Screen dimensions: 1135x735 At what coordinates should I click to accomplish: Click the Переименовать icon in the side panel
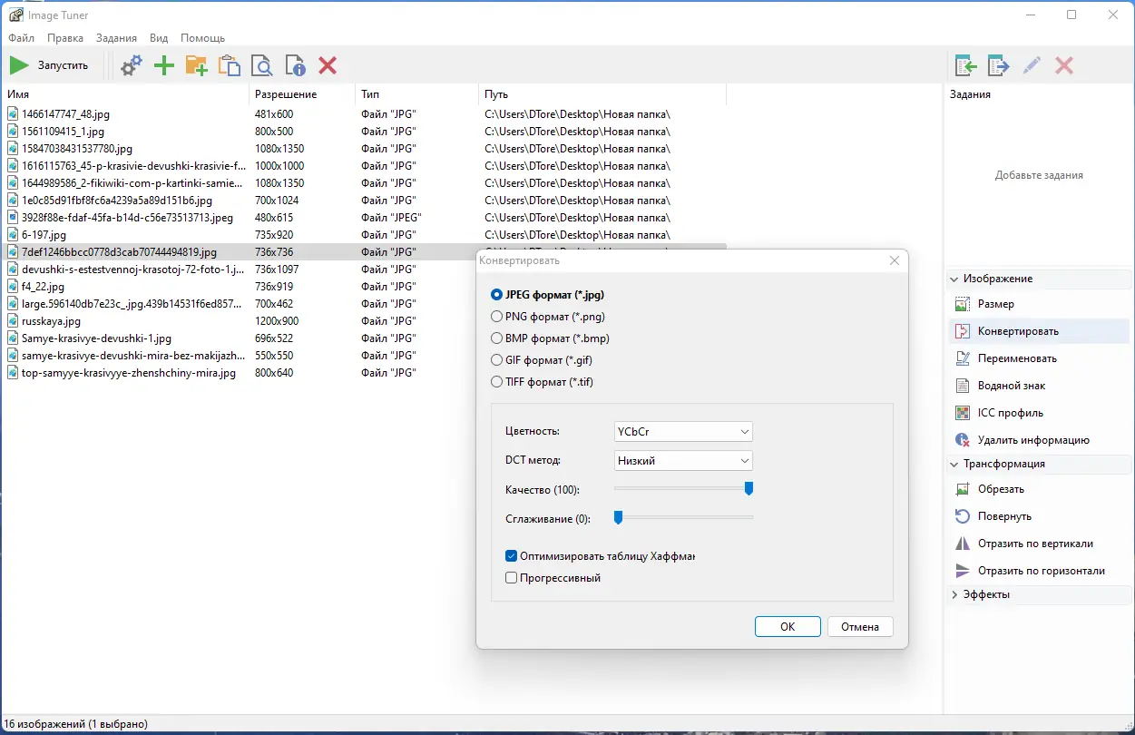click(963, 358)
